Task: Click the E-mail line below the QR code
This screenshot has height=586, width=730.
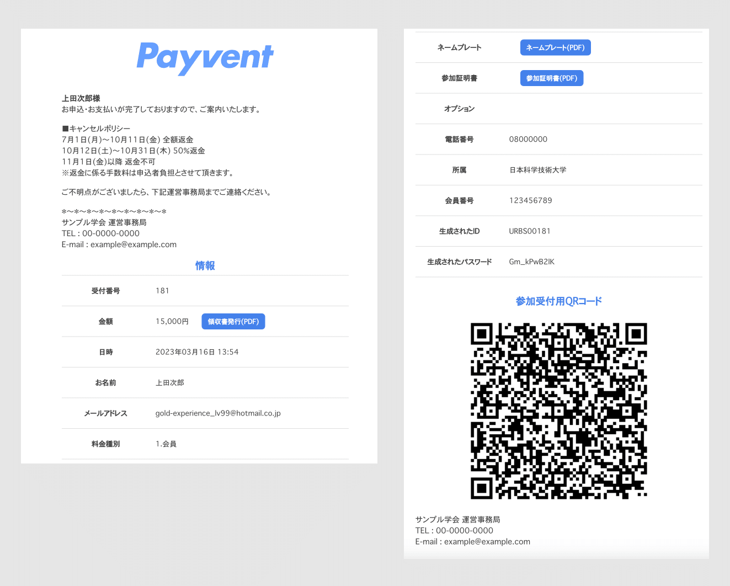Action: coord(473,542)
